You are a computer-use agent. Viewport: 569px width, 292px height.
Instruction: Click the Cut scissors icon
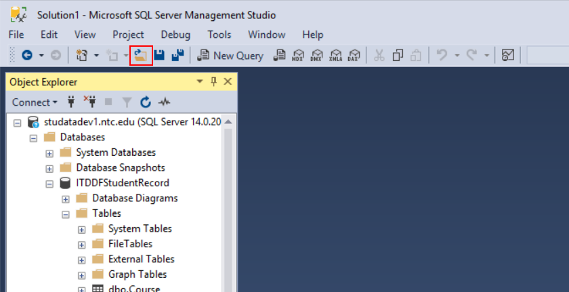point(379,56)
